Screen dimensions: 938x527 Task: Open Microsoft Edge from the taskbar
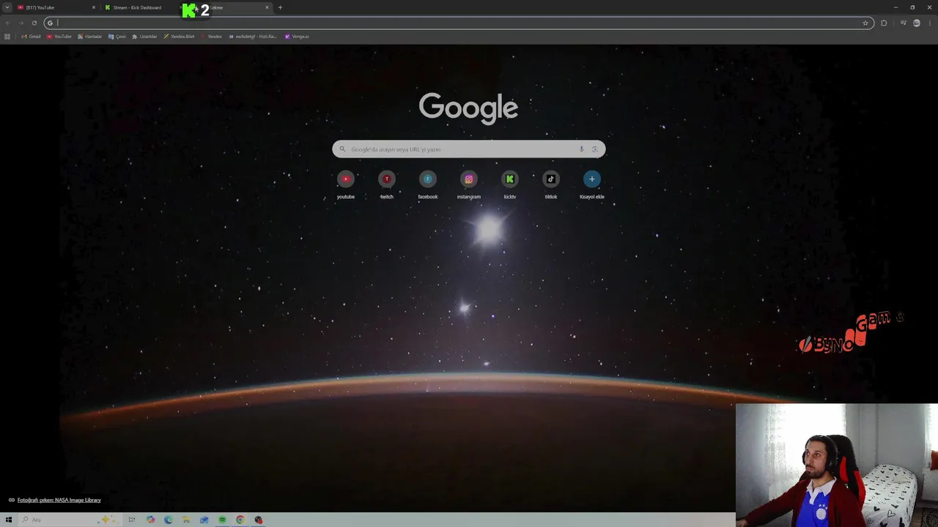169,520
